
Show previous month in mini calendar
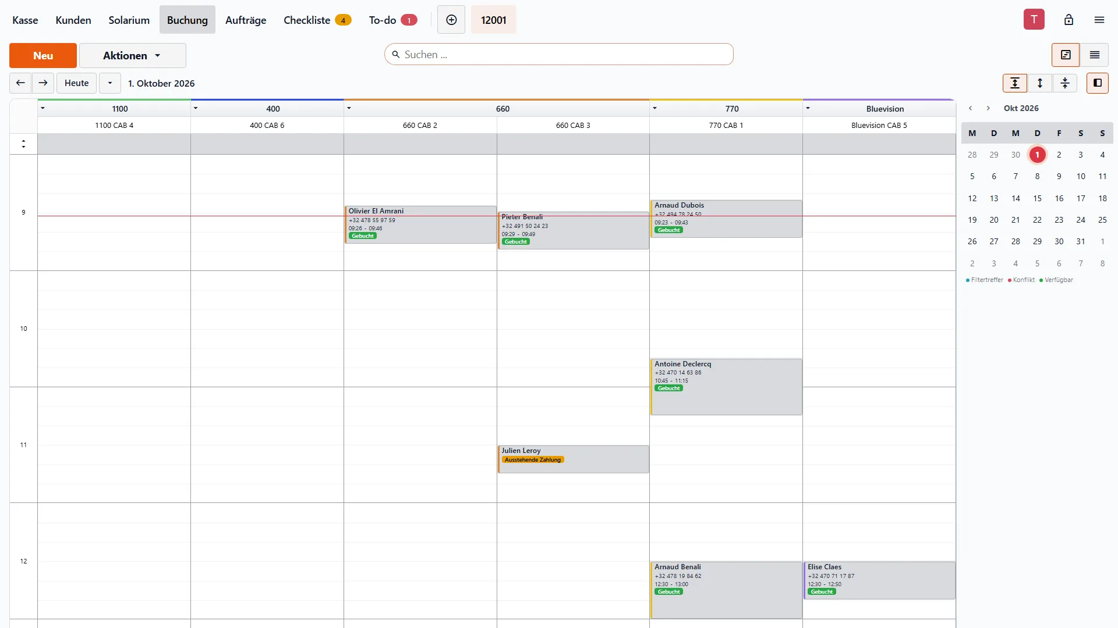971,108
